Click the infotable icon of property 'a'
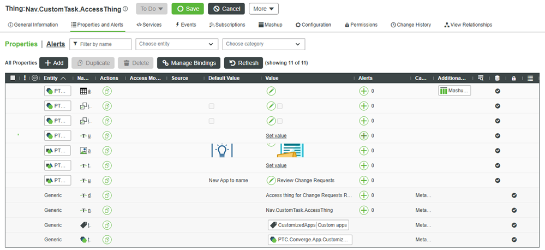Screen dimensions: 545x250 83,91
